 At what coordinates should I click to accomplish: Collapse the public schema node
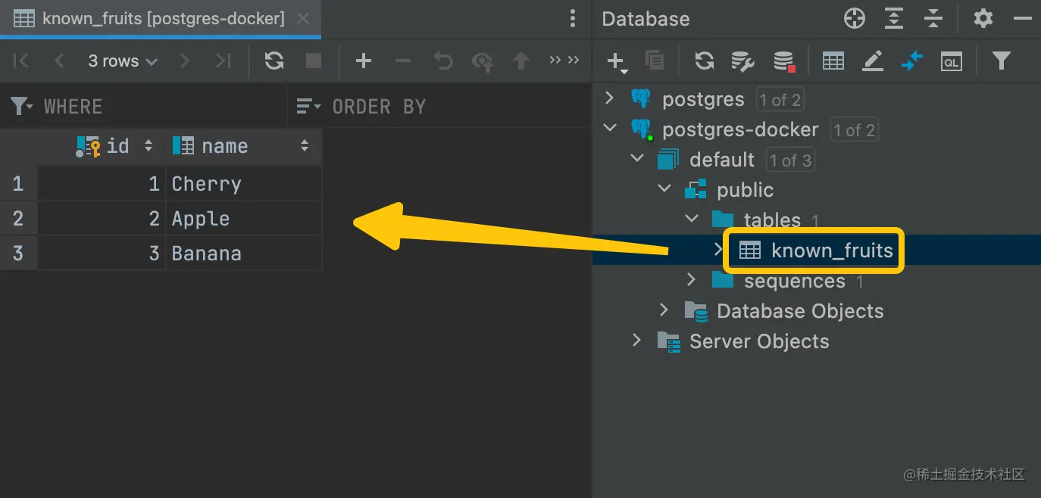point(664,189)
